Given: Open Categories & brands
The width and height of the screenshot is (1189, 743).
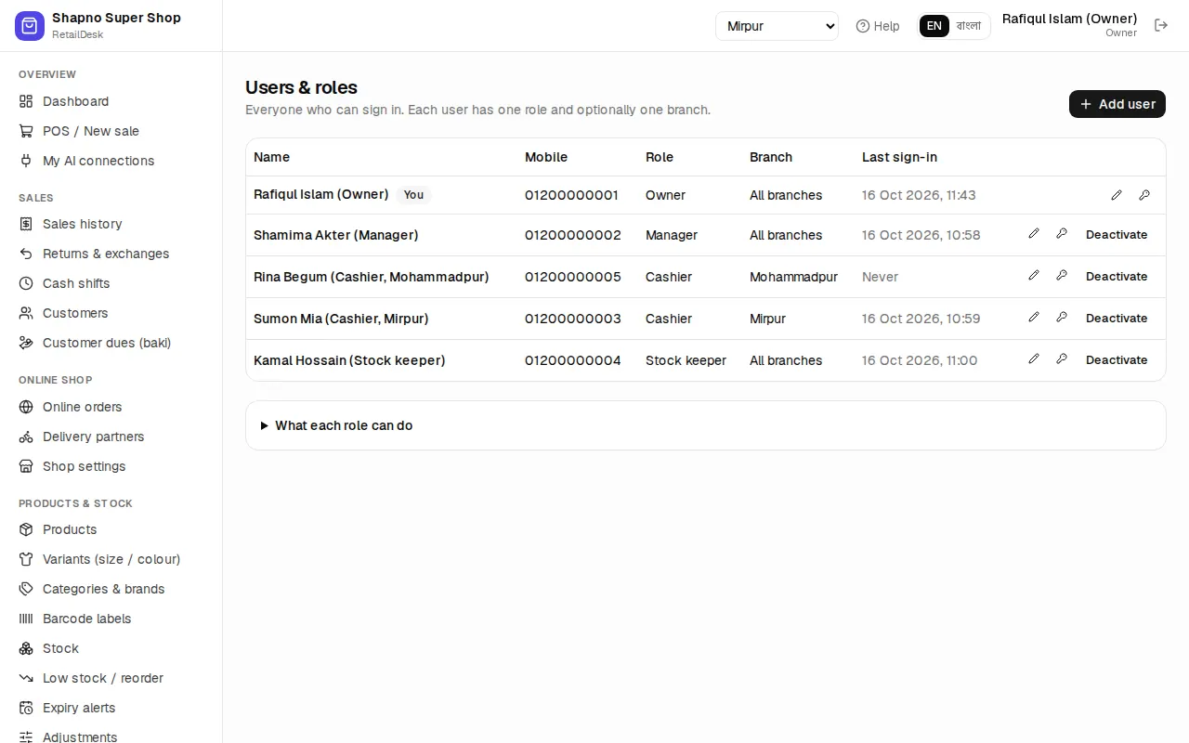Looking at the screenshot, I should coord(111,589).
